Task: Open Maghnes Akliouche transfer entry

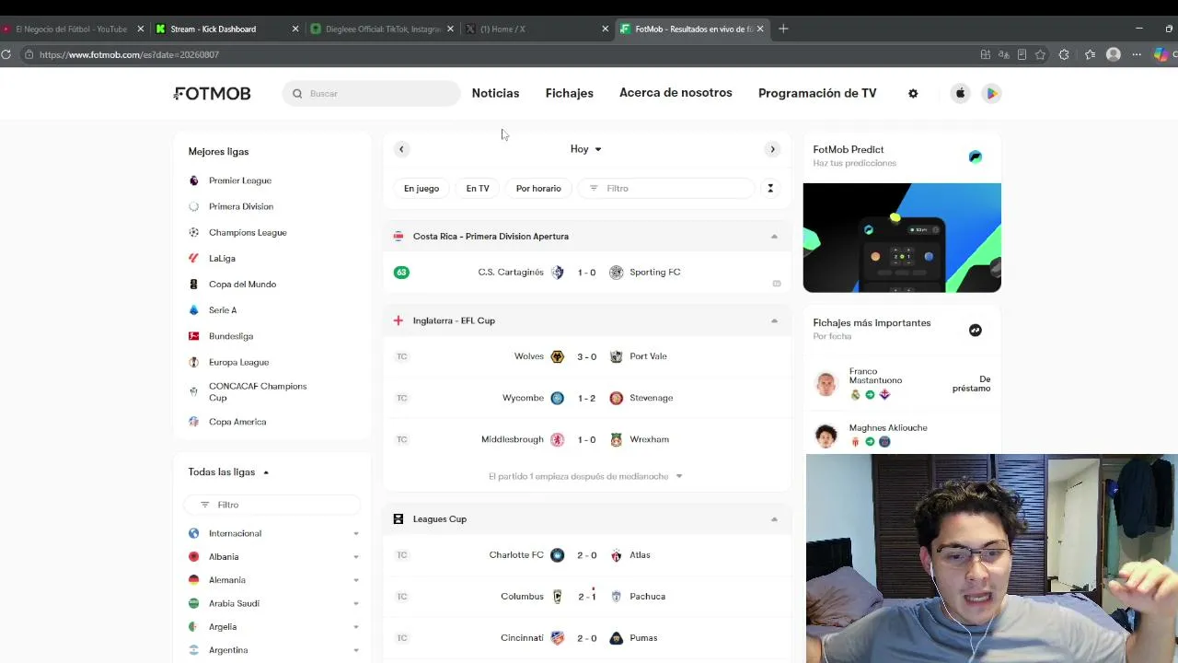Action: pyautogui.click(x=904, y=435)
